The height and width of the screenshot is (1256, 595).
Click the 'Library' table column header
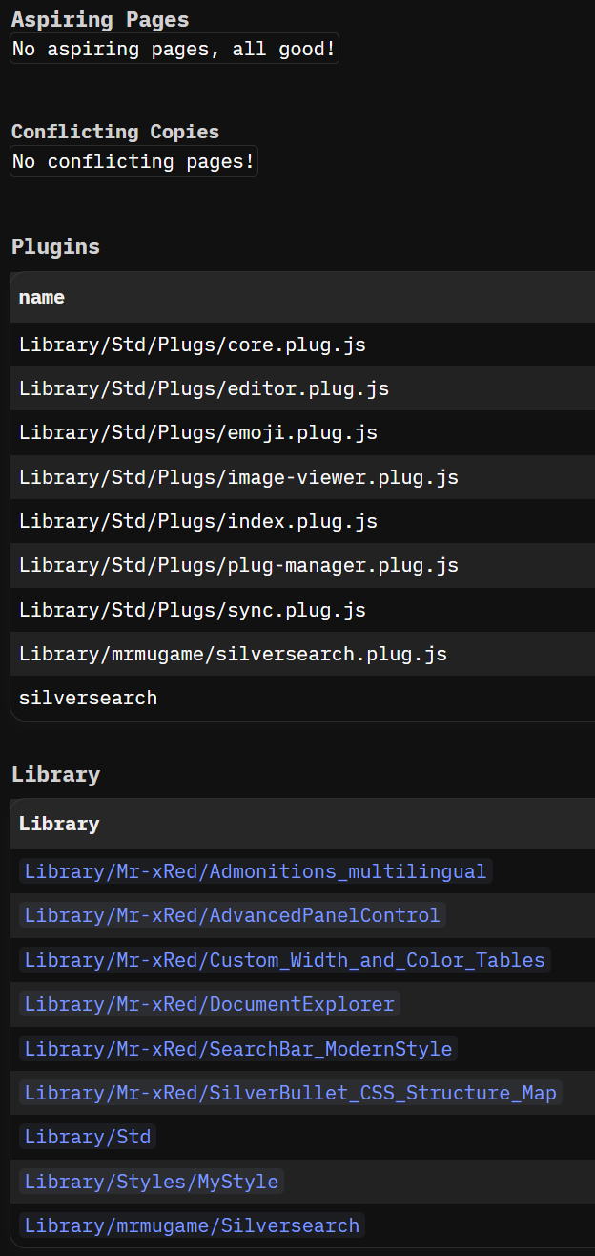(x=59, y=824)
